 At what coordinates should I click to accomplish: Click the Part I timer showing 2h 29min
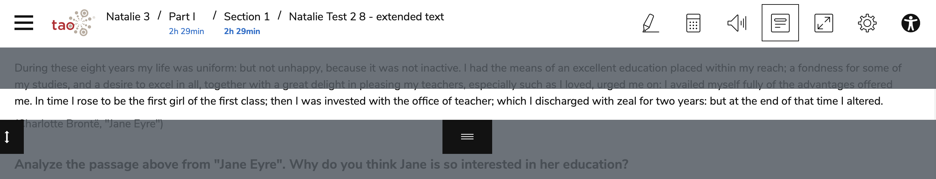[x=186, y=32]
